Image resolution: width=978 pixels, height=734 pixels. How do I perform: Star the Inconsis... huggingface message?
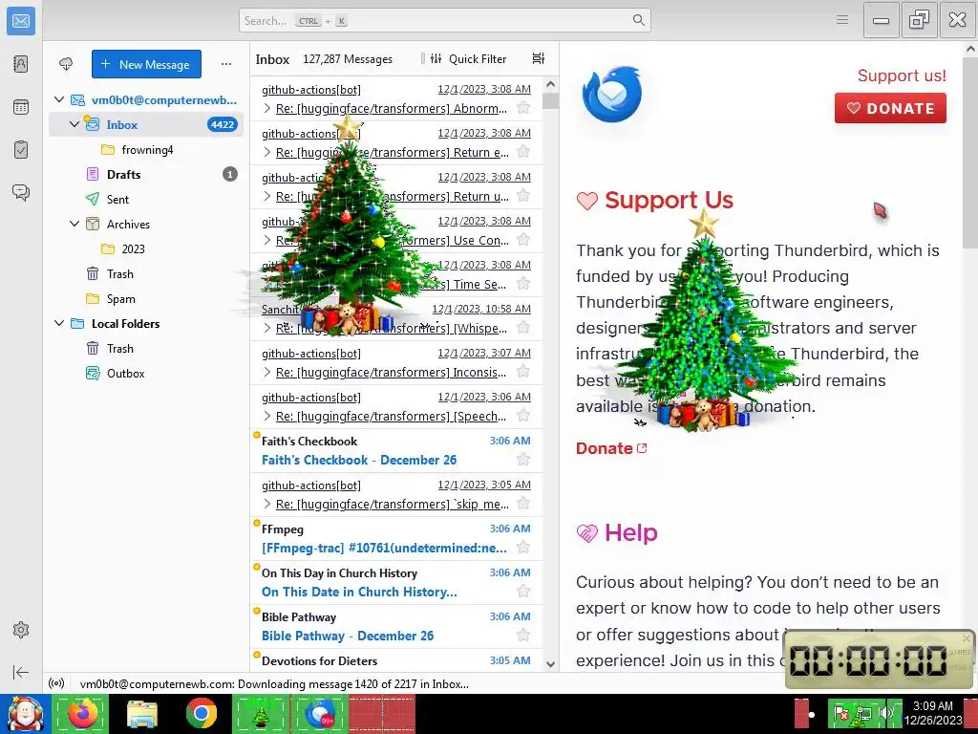tap(523, 372)
